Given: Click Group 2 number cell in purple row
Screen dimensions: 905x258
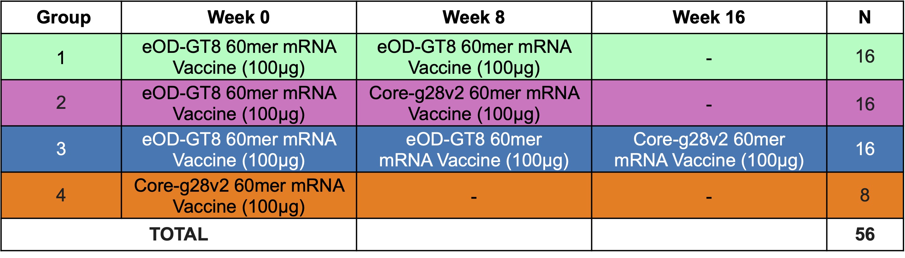Looking at the screenshot, I should 61,103.
